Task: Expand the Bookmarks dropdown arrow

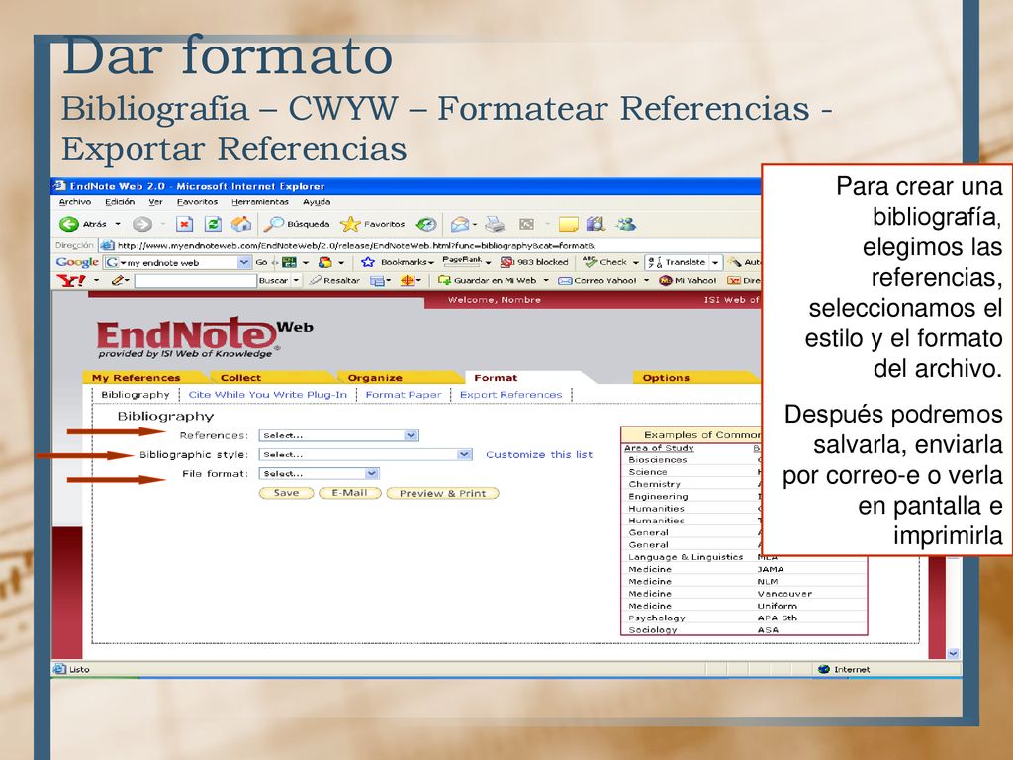Action: pos(431,263)
